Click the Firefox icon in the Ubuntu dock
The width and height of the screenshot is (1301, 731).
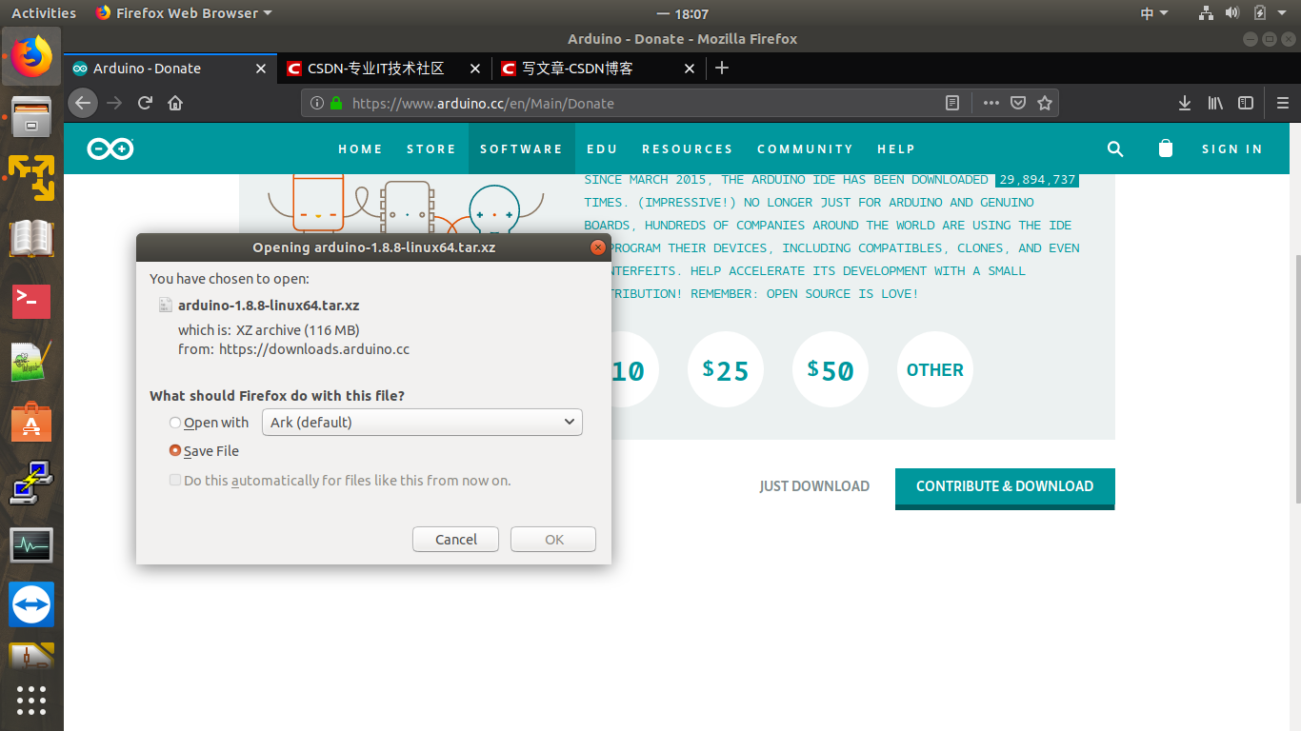(x=31, y=57)
